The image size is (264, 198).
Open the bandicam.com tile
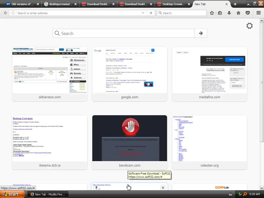(130, 142)
